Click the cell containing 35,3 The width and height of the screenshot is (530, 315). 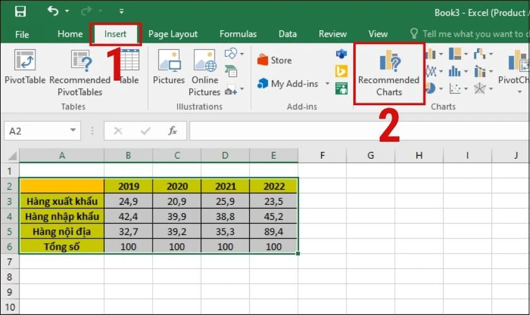pos(225,232)
